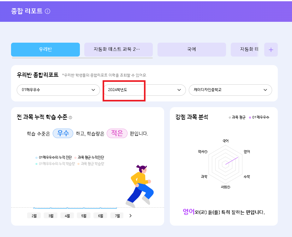Click the info icon beside 종합 리포트 title
Viewport: 292px width, 237px height.
point(48,11)
